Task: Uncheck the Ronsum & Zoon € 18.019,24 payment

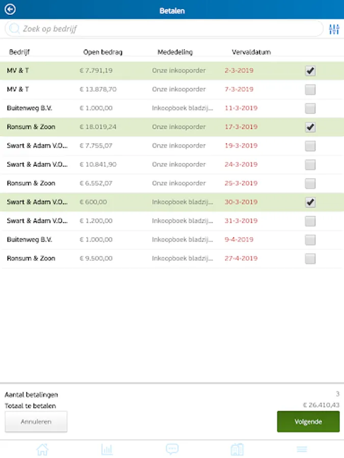Action: tap(310, 127)
